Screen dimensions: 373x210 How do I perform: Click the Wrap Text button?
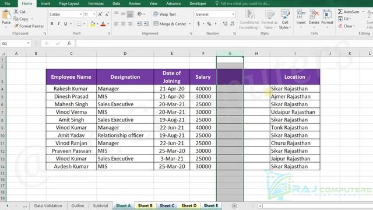164,14
